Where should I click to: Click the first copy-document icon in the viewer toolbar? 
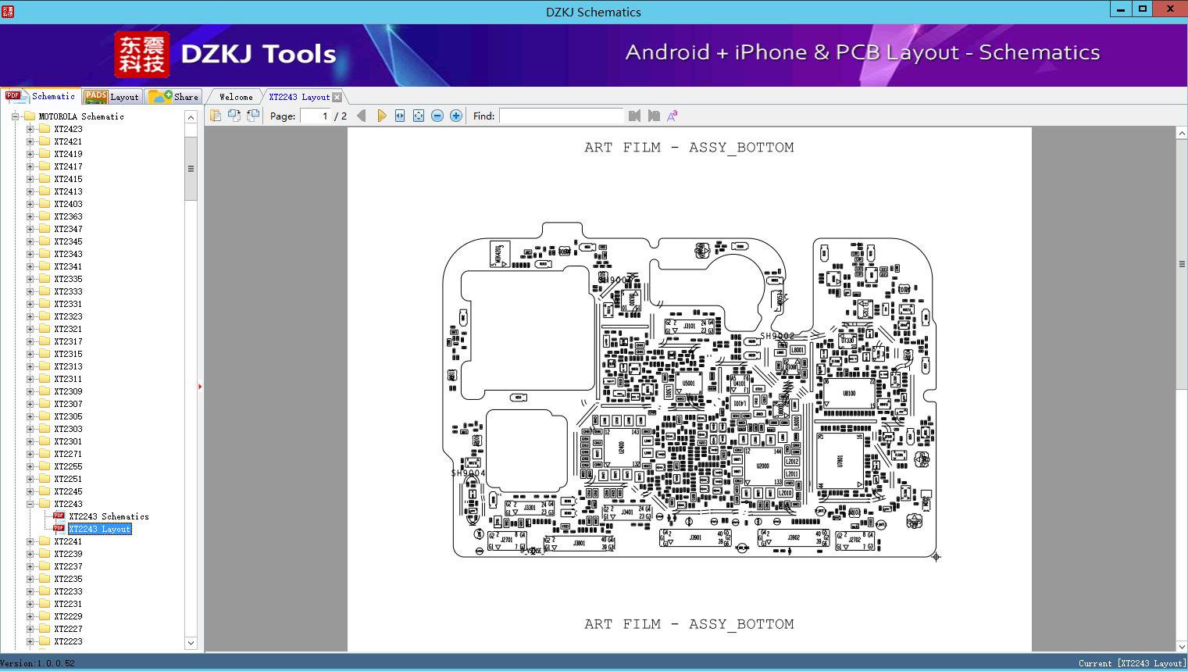[215, 116]
